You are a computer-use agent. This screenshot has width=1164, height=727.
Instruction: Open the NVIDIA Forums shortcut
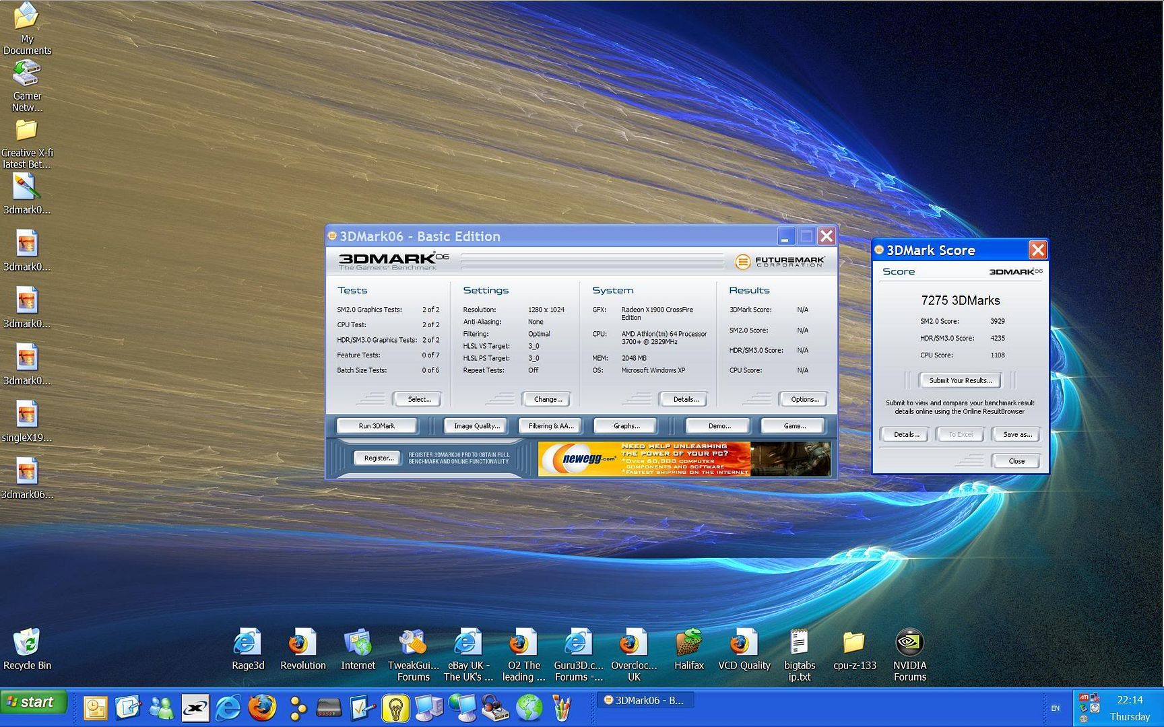pyautogui.click(x=909, y=655)
